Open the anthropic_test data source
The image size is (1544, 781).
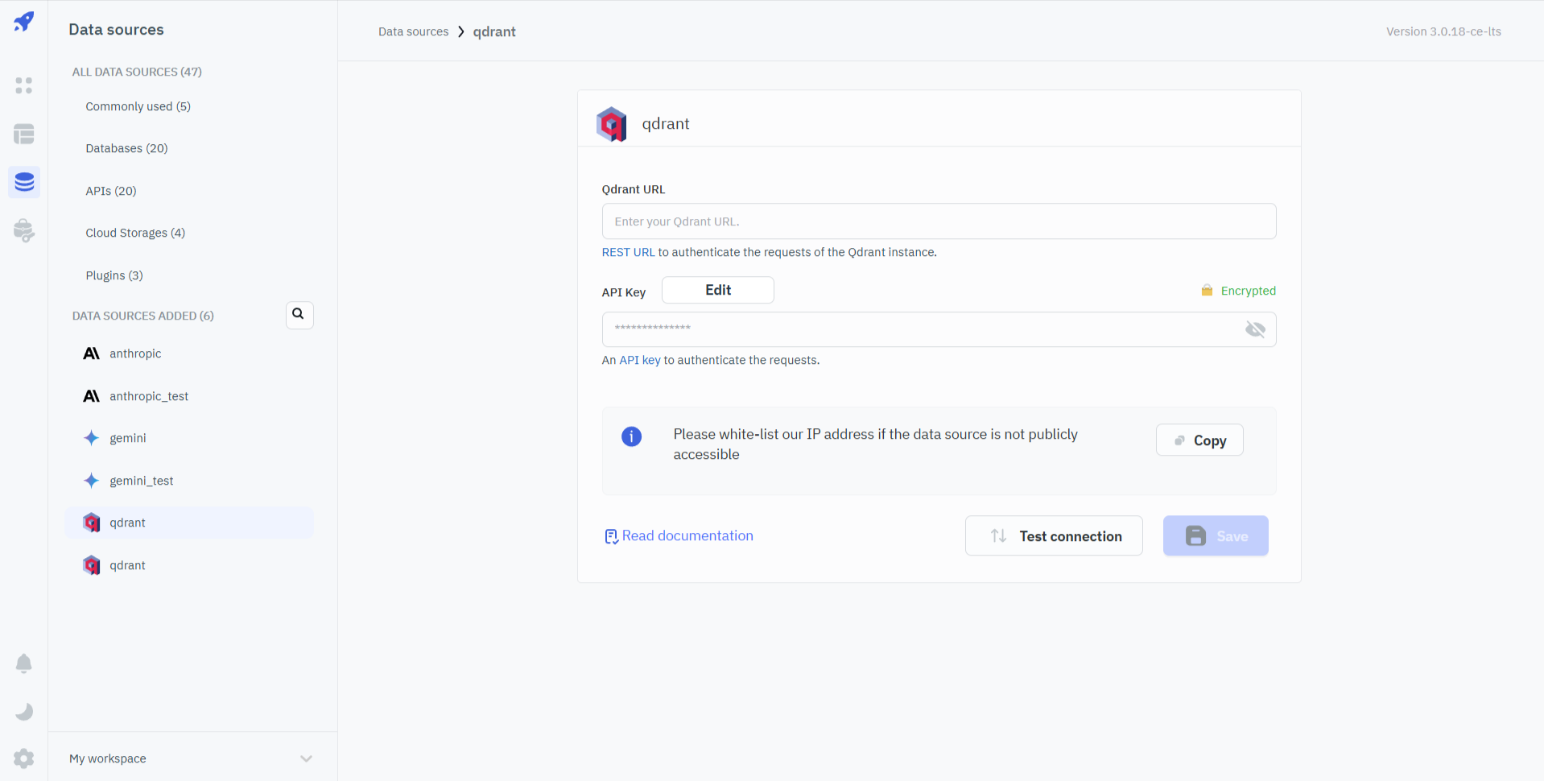pos(149,396)
